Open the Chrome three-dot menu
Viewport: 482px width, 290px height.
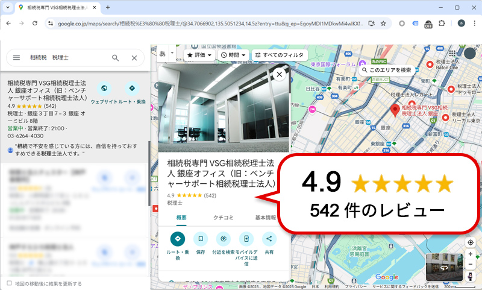pyautogui.click(x=474, y=23)
